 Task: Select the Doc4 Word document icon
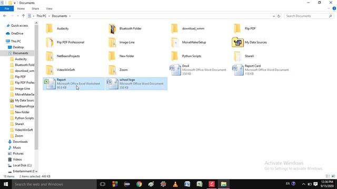(x=175, y=70)
